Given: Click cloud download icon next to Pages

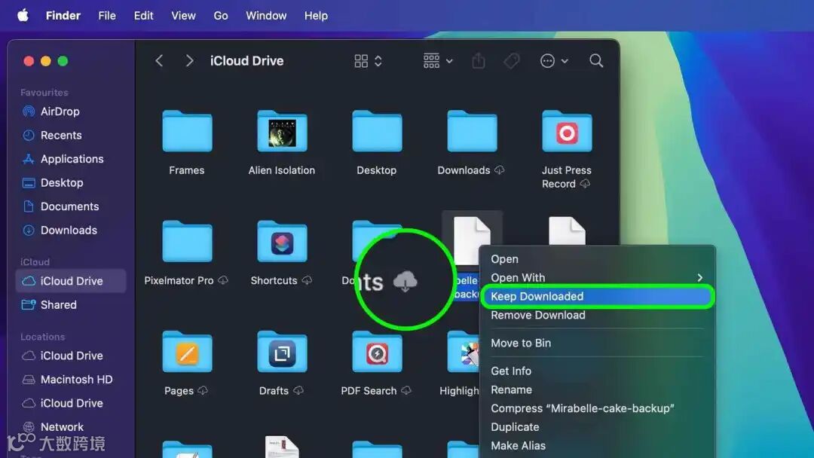Looking at the screenshot, I should pos(203,390).
